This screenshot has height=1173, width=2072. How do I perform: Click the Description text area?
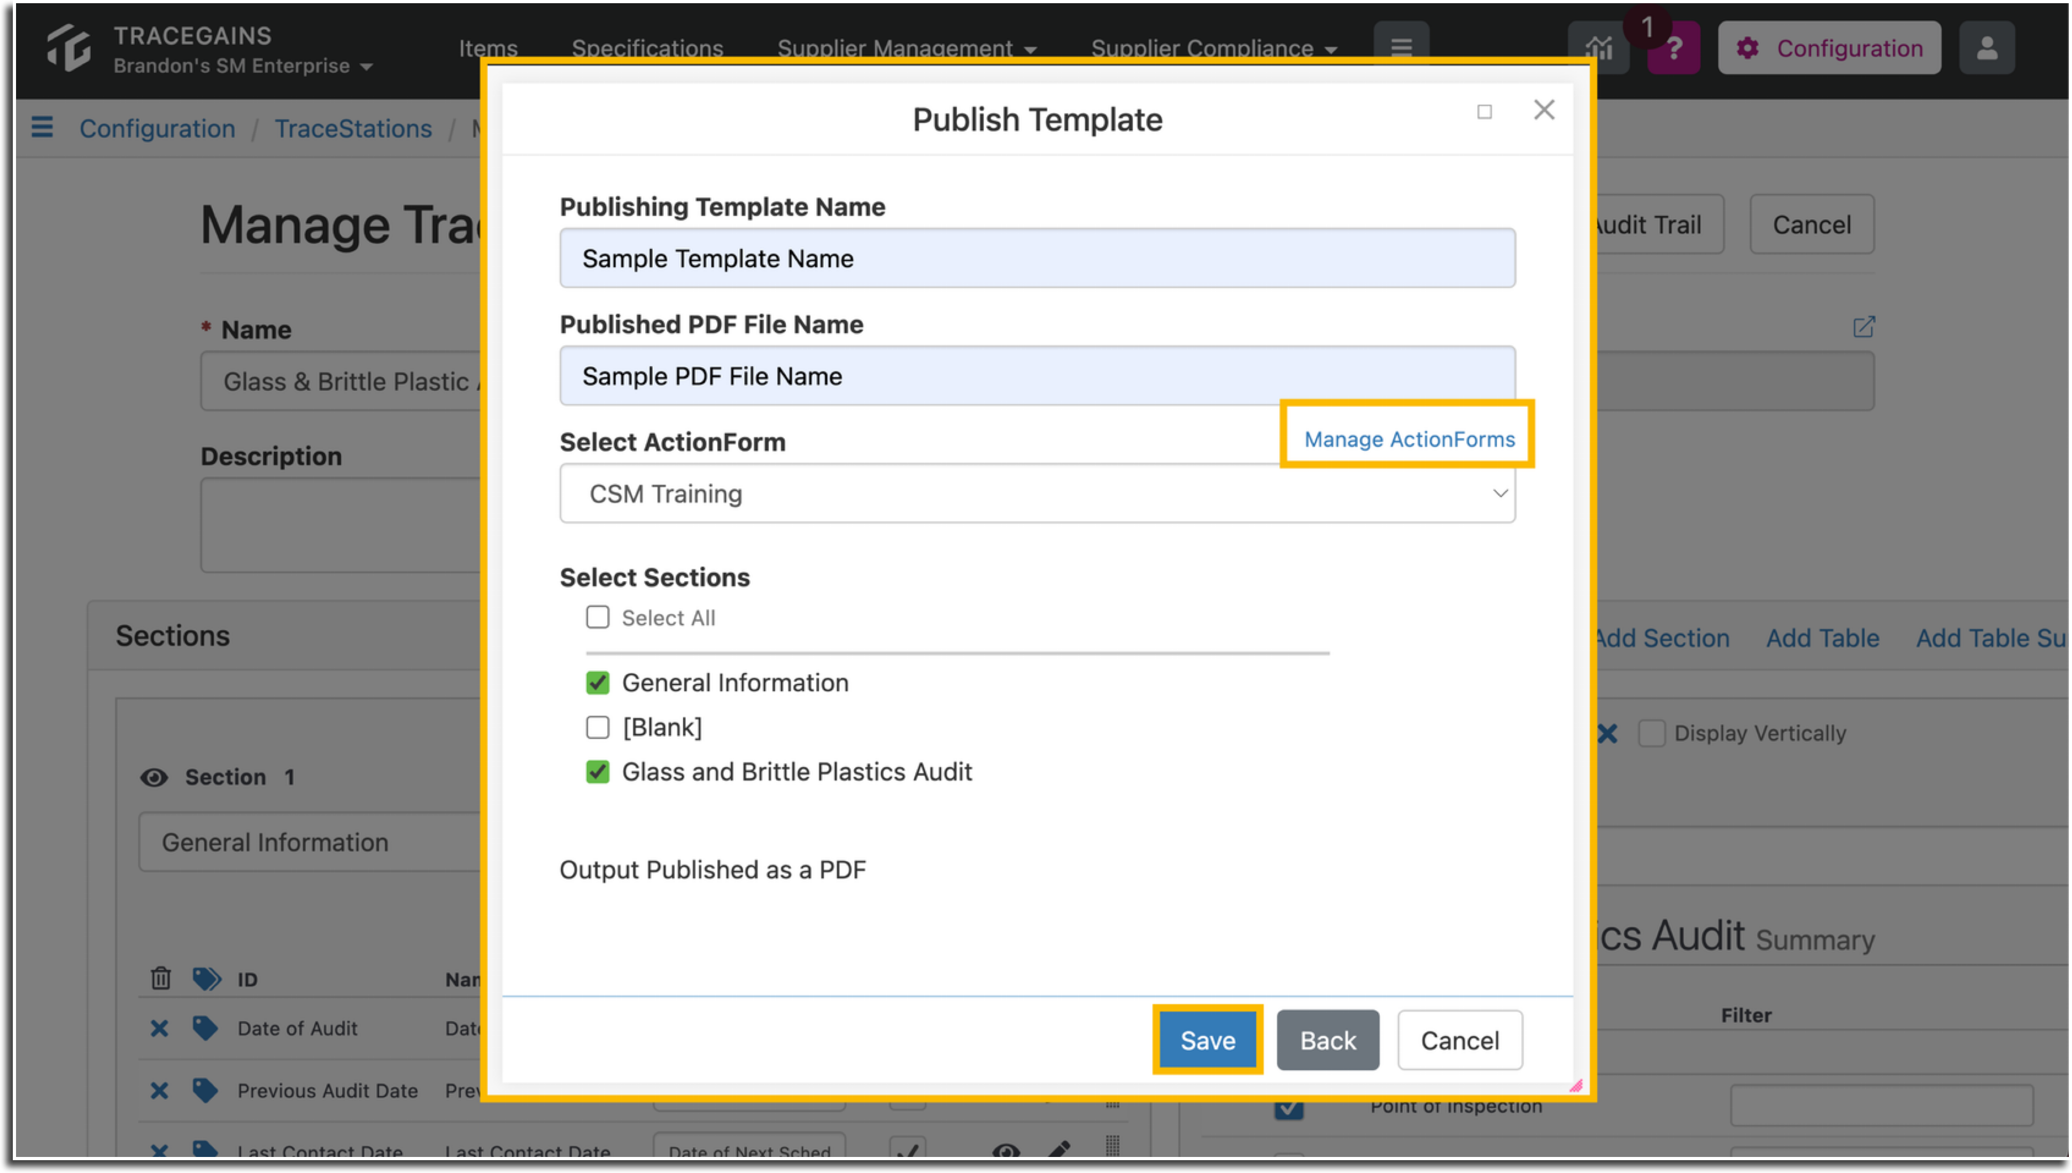point(342,524)
